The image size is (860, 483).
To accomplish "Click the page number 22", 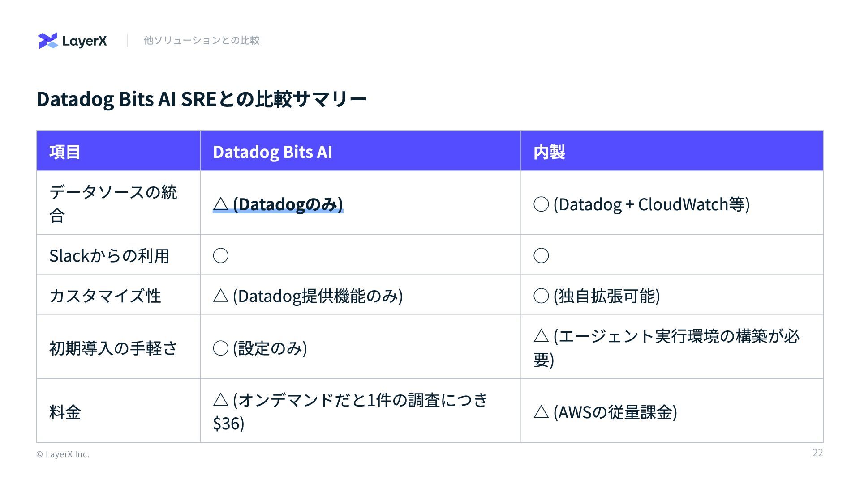I will point(817,453).
